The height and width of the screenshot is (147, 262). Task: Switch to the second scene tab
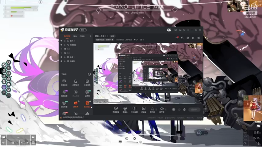[x=75, y=36]
